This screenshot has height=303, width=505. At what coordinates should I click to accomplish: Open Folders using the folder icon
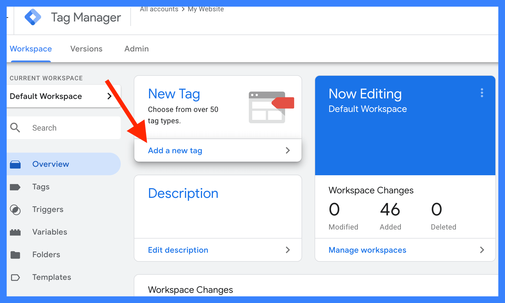[16, 254]
